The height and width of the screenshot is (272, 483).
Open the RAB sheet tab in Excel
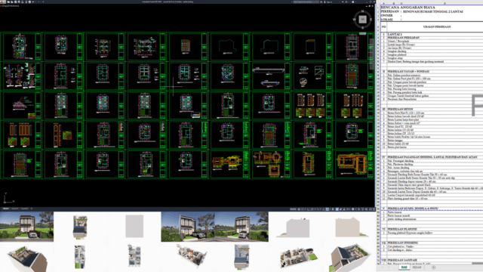405,267
